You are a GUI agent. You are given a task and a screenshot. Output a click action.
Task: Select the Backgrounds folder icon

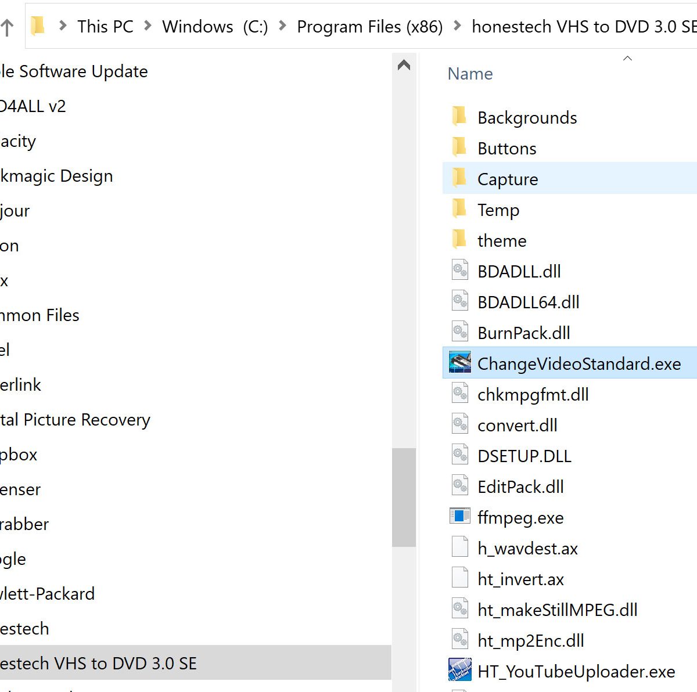[459, 117]
